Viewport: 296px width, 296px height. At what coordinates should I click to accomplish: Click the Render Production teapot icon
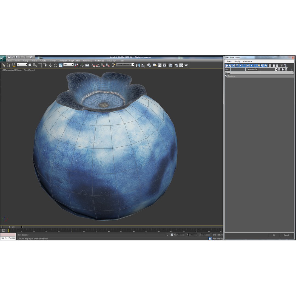pos(186,65)
